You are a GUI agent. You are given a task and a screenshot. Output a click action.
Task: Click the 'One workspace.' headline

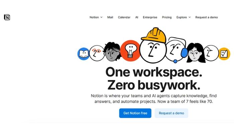pos(154,72)
